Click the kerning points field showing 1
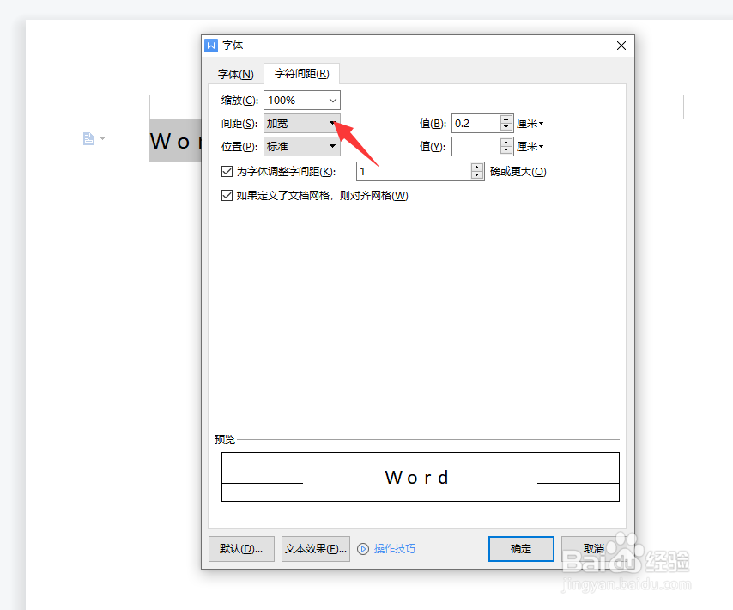This screenshot has height=610, width=733. click(x=415, y=172)
